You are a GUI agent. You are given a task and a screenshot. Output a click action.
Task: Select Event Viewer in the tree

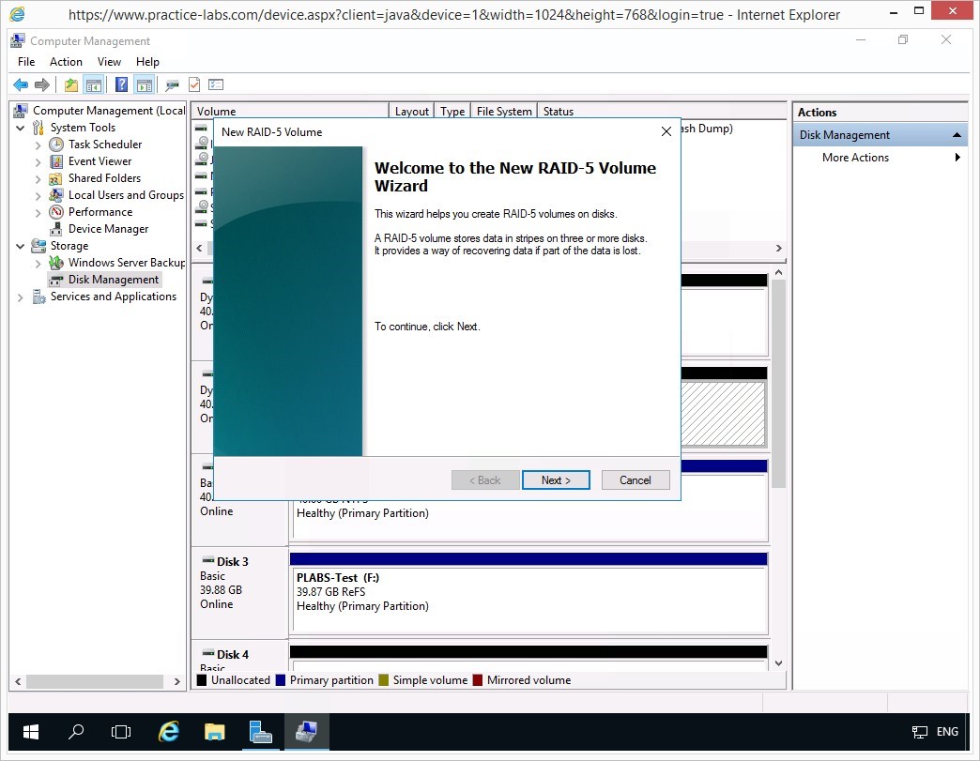pos(100,161)
